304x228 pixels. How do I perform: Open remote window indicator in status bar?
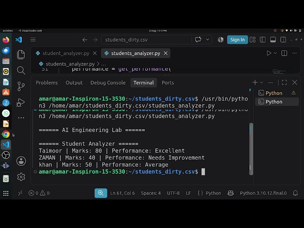(20, 193)
